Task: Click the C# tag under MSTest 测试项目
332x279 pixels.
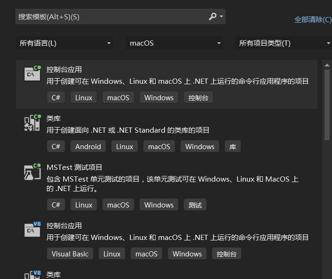Action: pyautogui.click(x=56, y=205)
